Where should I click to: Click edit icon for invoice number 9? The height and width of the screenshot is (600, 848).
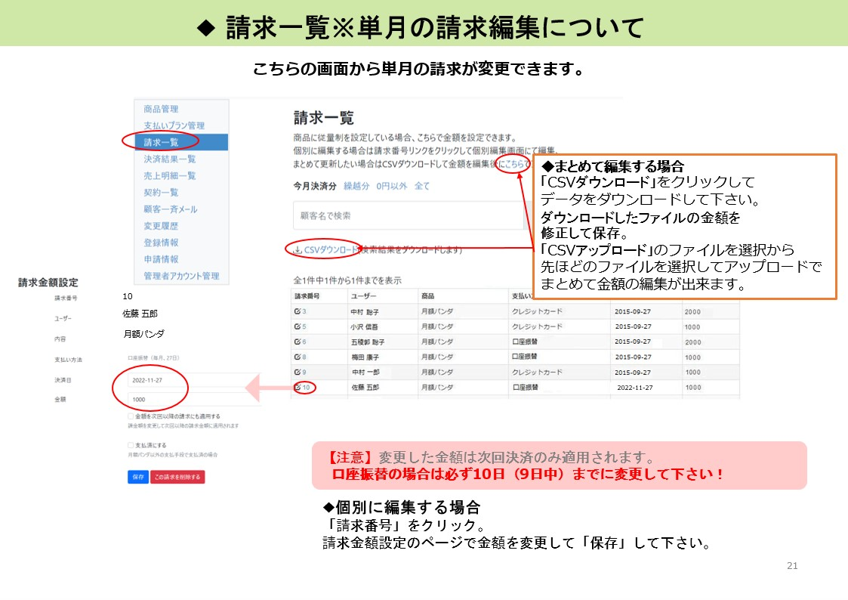[297, 373]
